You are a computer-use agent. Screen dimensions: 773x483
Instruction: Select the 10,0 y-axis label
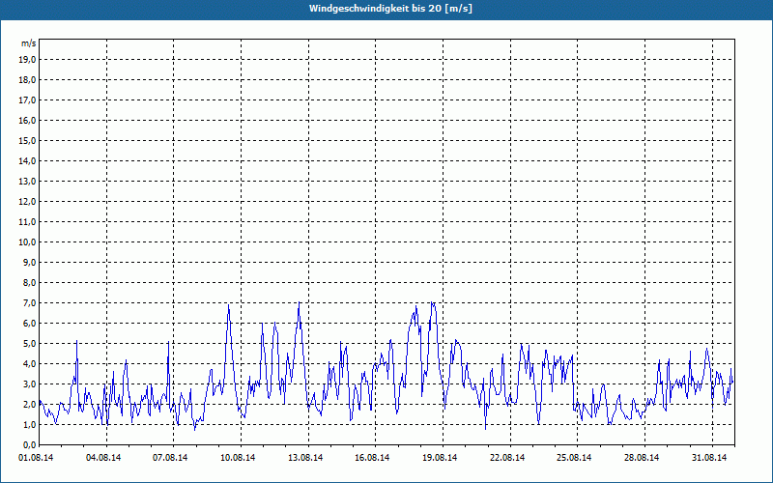27,242
